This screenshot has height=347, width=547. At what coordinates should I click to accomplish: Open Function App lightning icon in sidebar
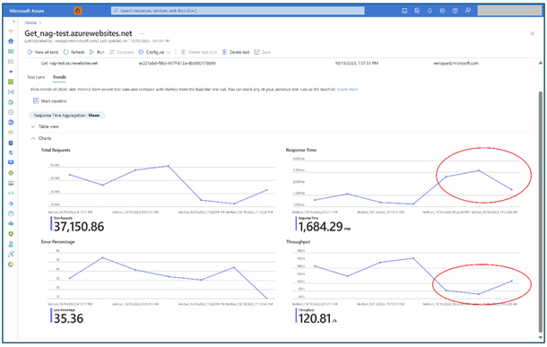pos(11,133)
